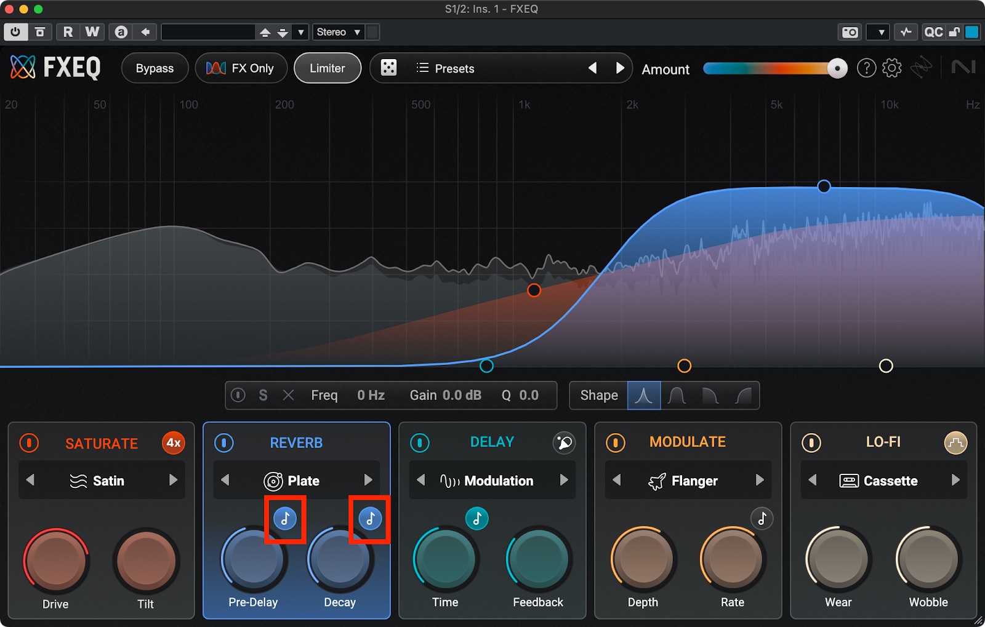Click the QC quick controls button

click(x=933, y=32)
